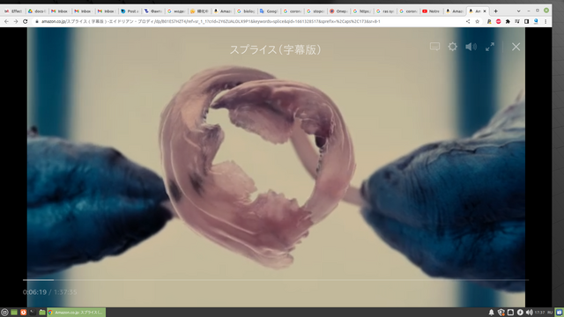Open the notifications bell in tray
Image resolution: width=564 pixels, height=317 pixels.
point(492,313)
